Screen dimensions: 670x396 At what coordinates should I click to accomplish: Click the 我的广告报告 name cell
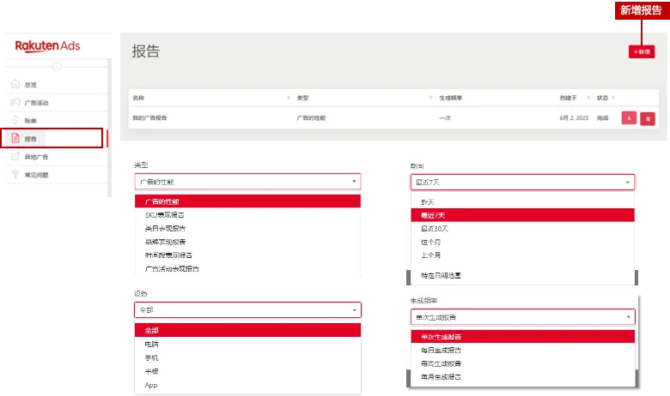[149, 117]
